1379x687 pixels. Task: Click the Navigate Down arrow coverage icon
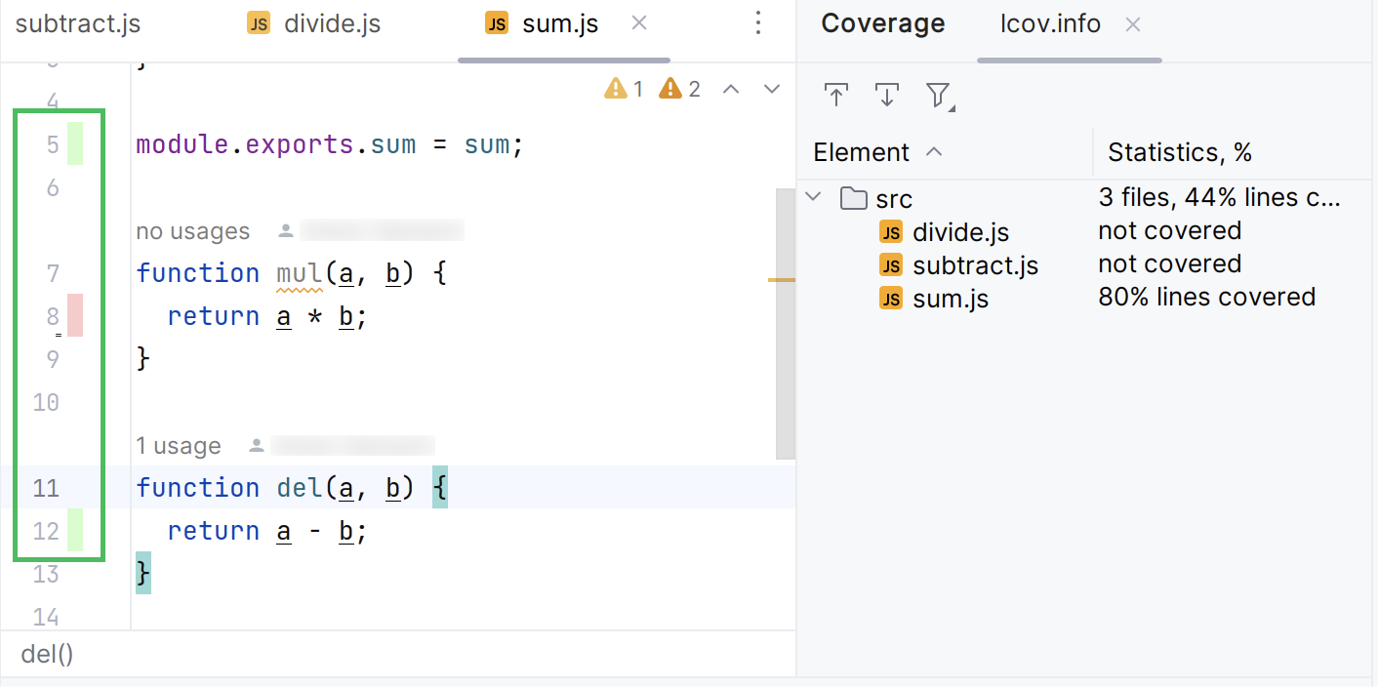[886, 95]
